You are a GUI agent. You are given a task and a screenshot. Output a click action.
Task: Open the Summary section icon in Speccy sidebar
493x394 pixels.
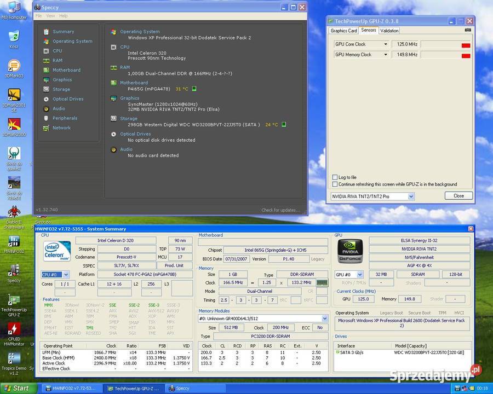[x=46, y=32]
